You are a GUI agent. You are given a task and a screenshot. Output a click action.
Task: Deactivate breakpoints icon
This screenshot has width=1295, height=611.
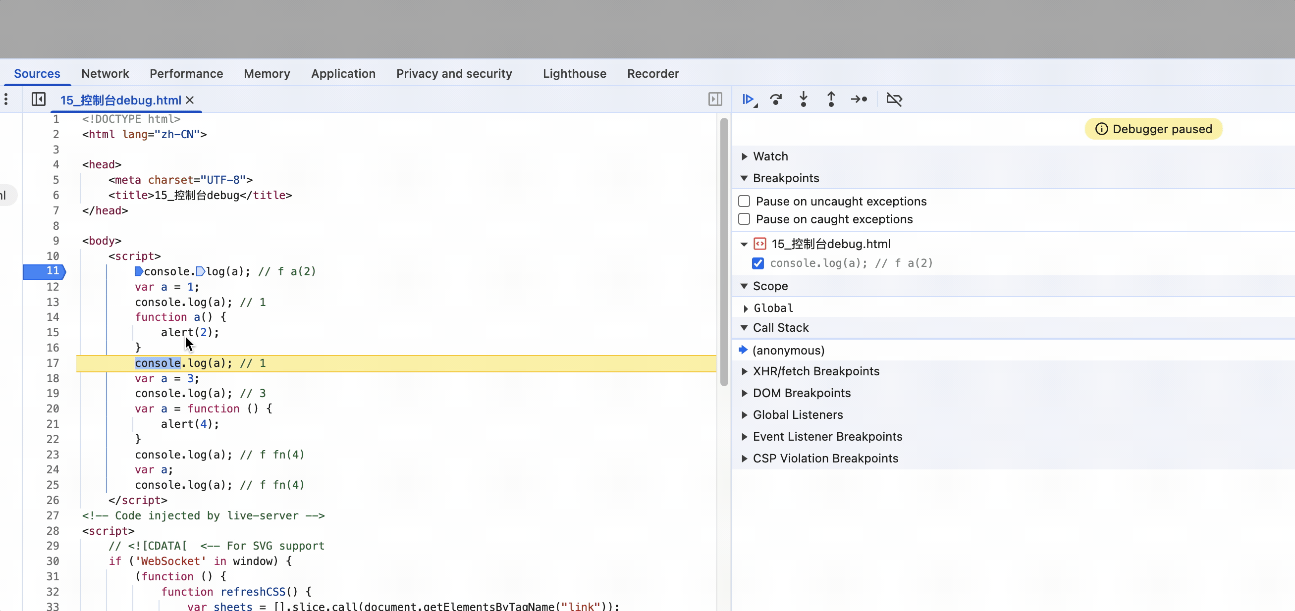click(x=894, y=100)
